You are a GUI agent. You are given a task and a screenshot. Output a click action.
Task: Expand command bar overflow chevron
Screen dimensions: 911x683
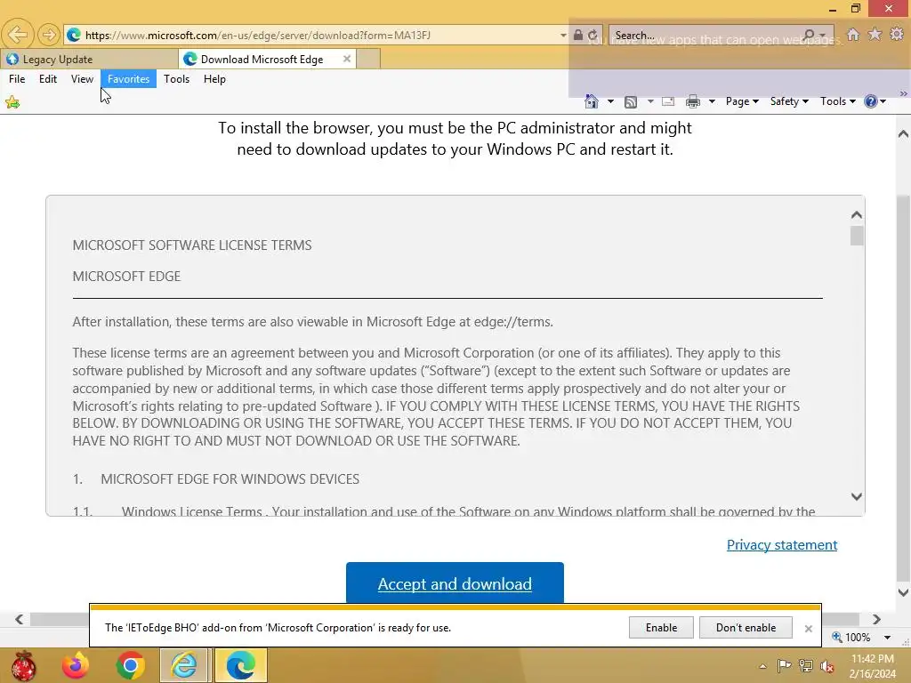click(904, 93)
